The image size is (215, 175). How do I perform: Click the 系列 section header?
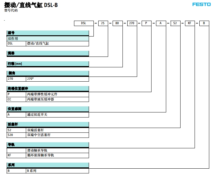48,165
